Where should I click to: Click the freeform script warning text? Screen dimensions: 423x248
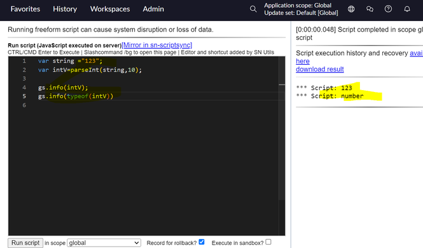tap(111, 30)
